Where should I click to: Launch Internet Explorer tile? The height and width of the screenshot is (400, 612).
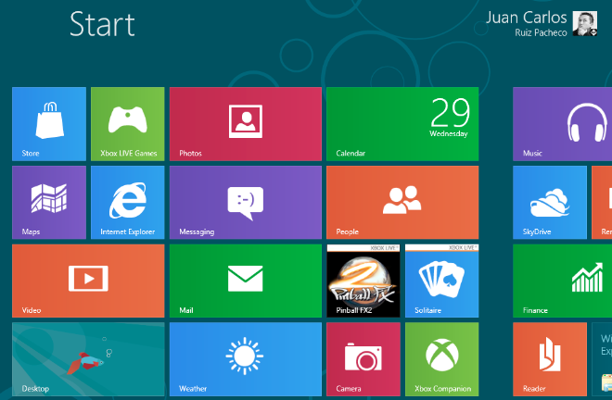(x=128, y=203)
